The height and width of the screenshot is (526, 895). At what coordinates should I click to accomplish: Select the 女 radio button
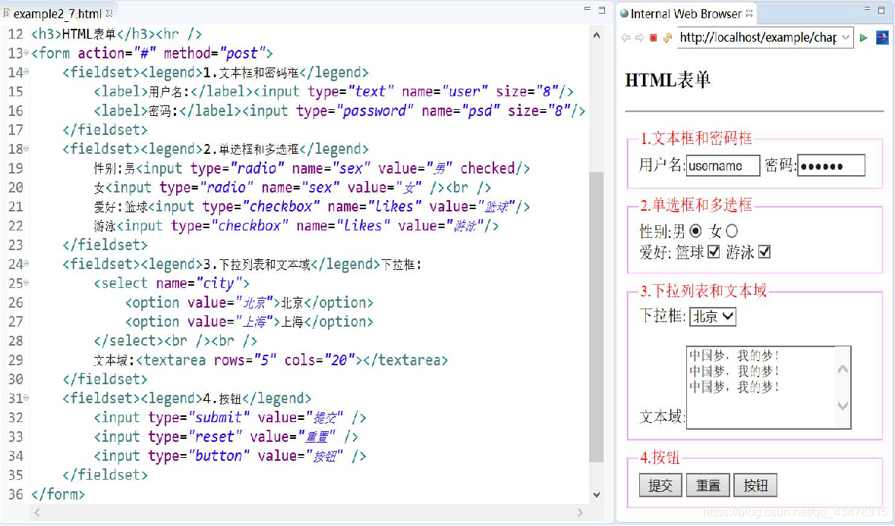[732, 231]
